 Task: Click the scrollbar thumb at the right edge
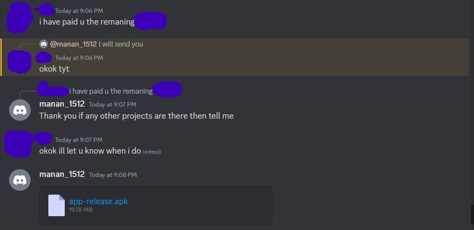click(x=472, y=214)
